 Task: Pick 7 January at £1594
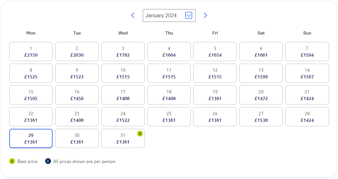(x=307, y=51)
